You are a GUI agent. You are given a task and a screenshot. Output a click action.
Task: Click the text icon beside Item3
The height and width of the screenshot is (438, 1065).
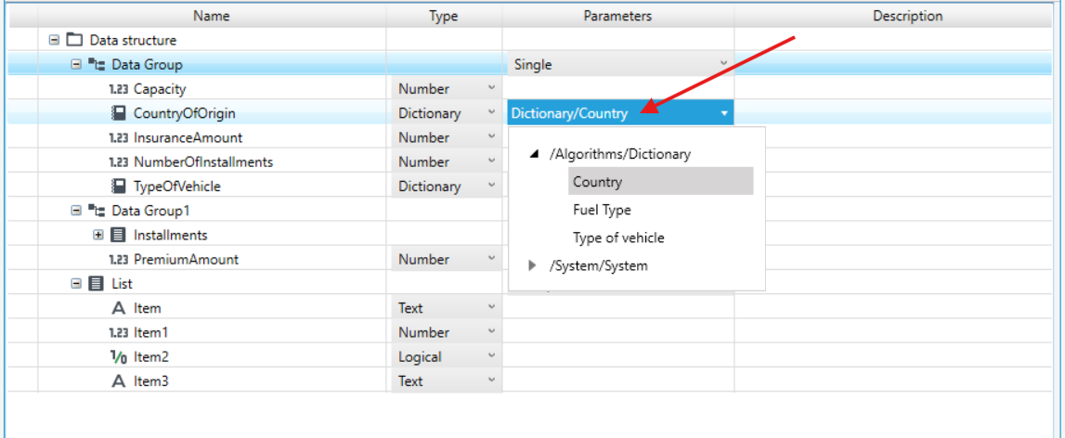click(x=118, y=381)
